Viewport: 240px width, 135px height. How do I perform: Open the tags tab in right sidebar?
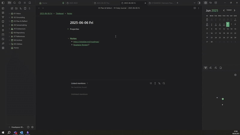pos(211,3)
